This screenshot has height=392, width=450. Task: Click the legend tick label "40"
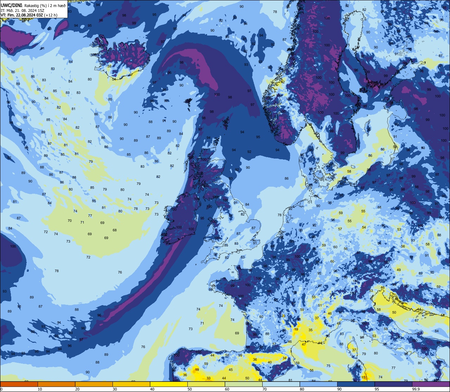pyautogui.click(x=152, y=389)
